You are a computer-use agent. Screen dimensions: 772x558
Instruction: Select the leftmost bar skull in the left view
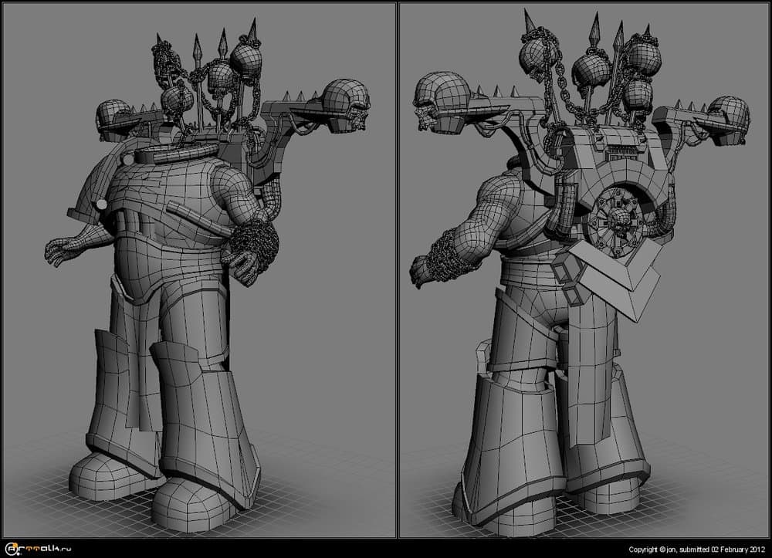tap(113, 116)
